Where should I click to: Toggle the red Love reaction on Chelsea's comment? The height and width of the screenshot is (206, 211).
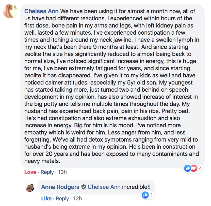[30, 172]
